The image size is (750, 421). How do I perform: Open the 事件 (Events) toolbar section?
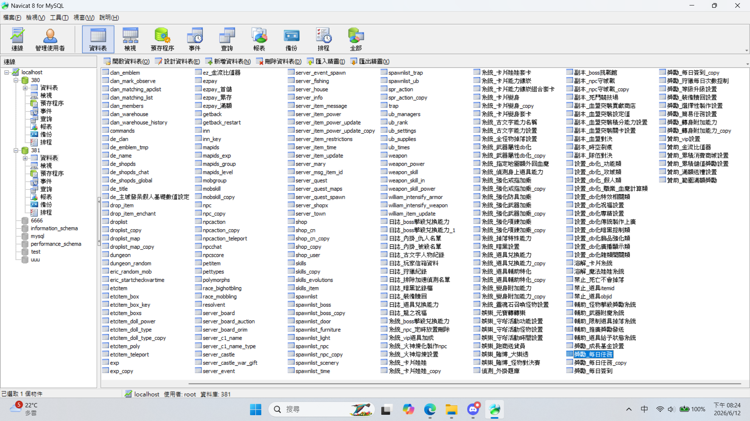pyautogui.click(x=195, y=39)
